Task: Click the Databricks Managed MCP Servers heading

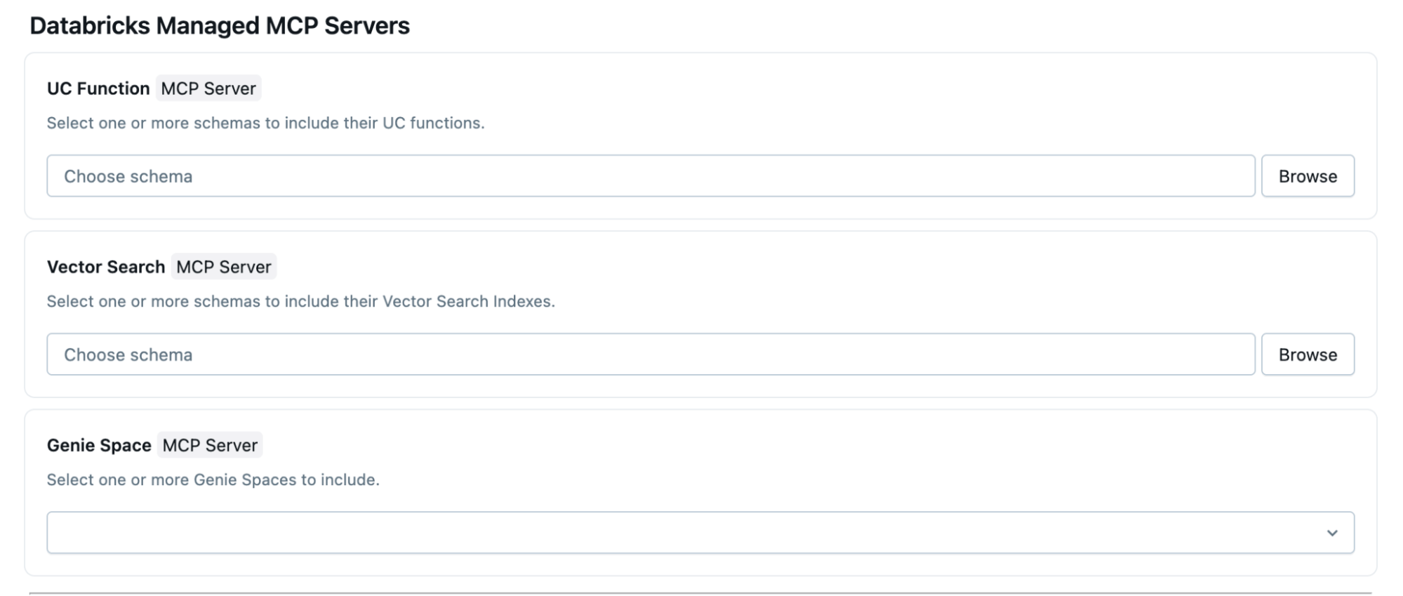Action: [220, 26]
